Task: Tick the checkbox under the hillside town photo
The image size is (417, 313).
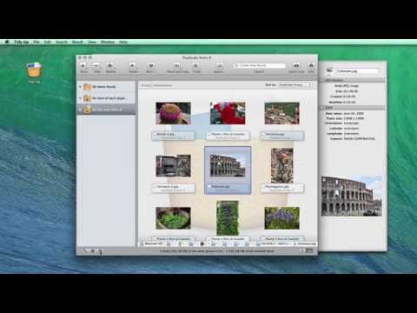Action: 263,135
